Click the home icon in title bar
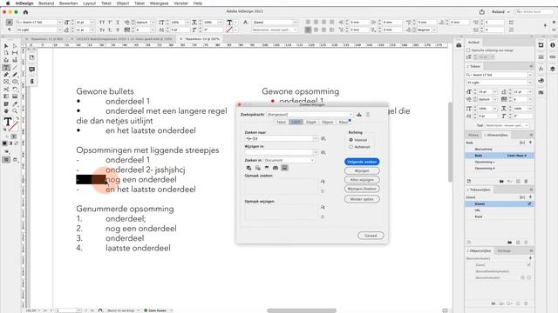The height and width of the screenshot is (313, 558). click(25, 11)
